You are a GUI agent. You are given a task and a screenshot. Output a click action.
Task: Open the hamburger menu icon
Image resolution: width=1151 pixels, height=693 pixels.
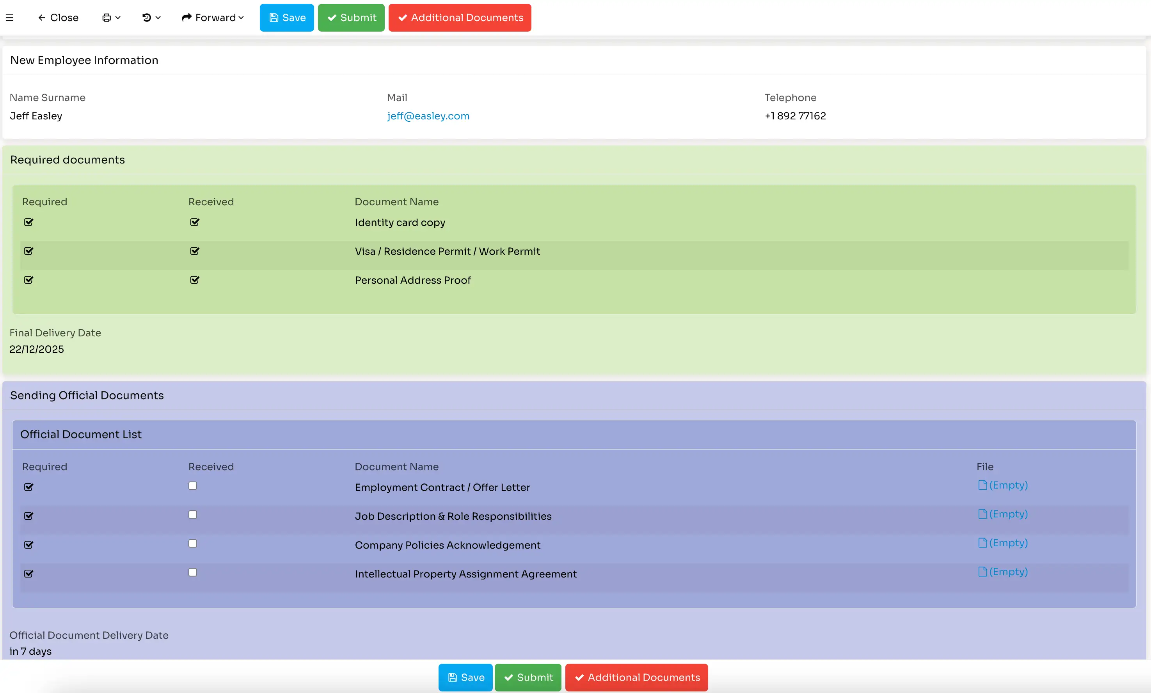coord(9,18)
